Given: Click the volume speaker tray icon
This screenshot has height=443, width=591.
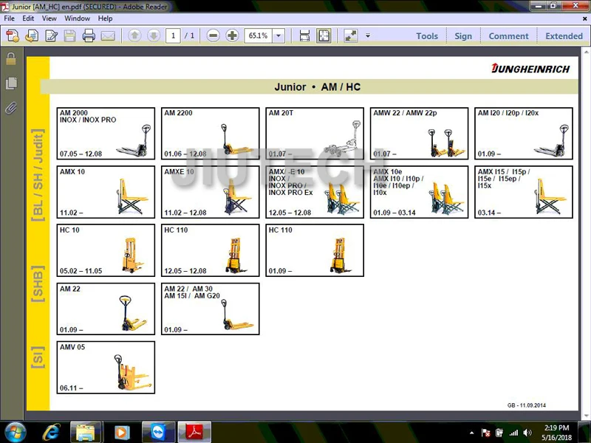Looking at the screenshot, I should click(x=527, y=433).
